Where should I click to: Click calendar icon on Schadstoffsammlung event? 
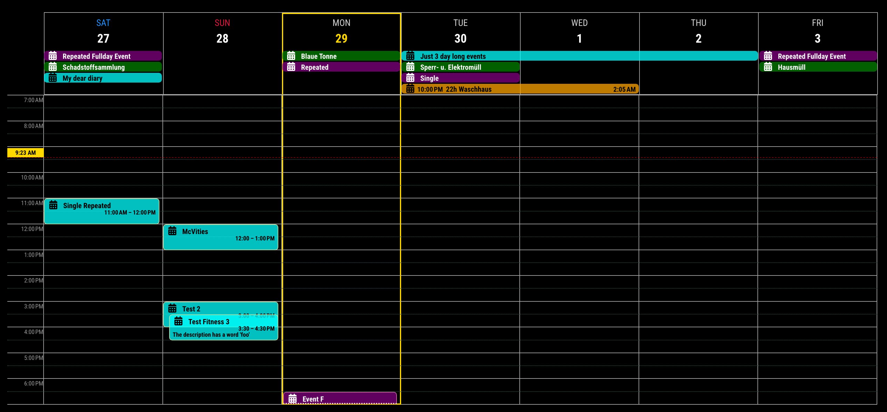click(53, 67)
